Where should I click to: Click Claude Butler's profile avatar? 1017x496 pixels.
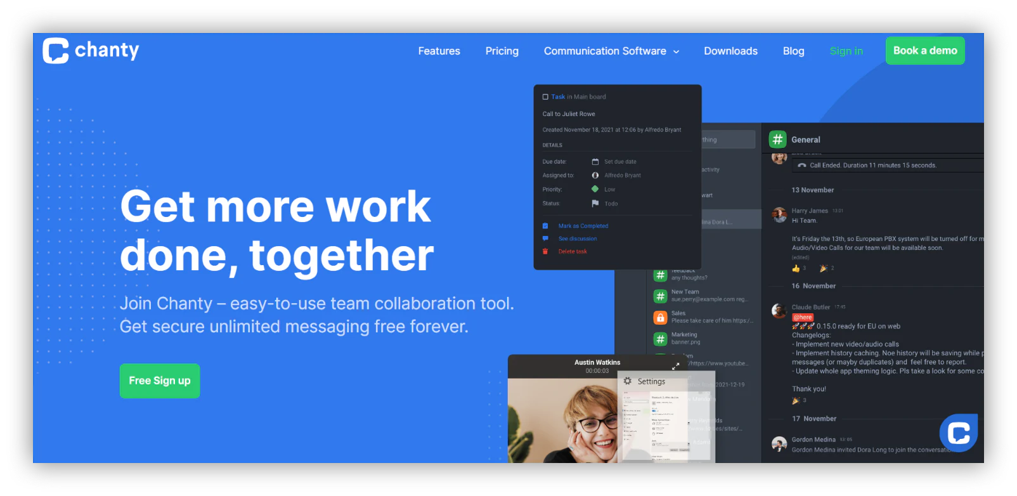click(x=779, y=310)
